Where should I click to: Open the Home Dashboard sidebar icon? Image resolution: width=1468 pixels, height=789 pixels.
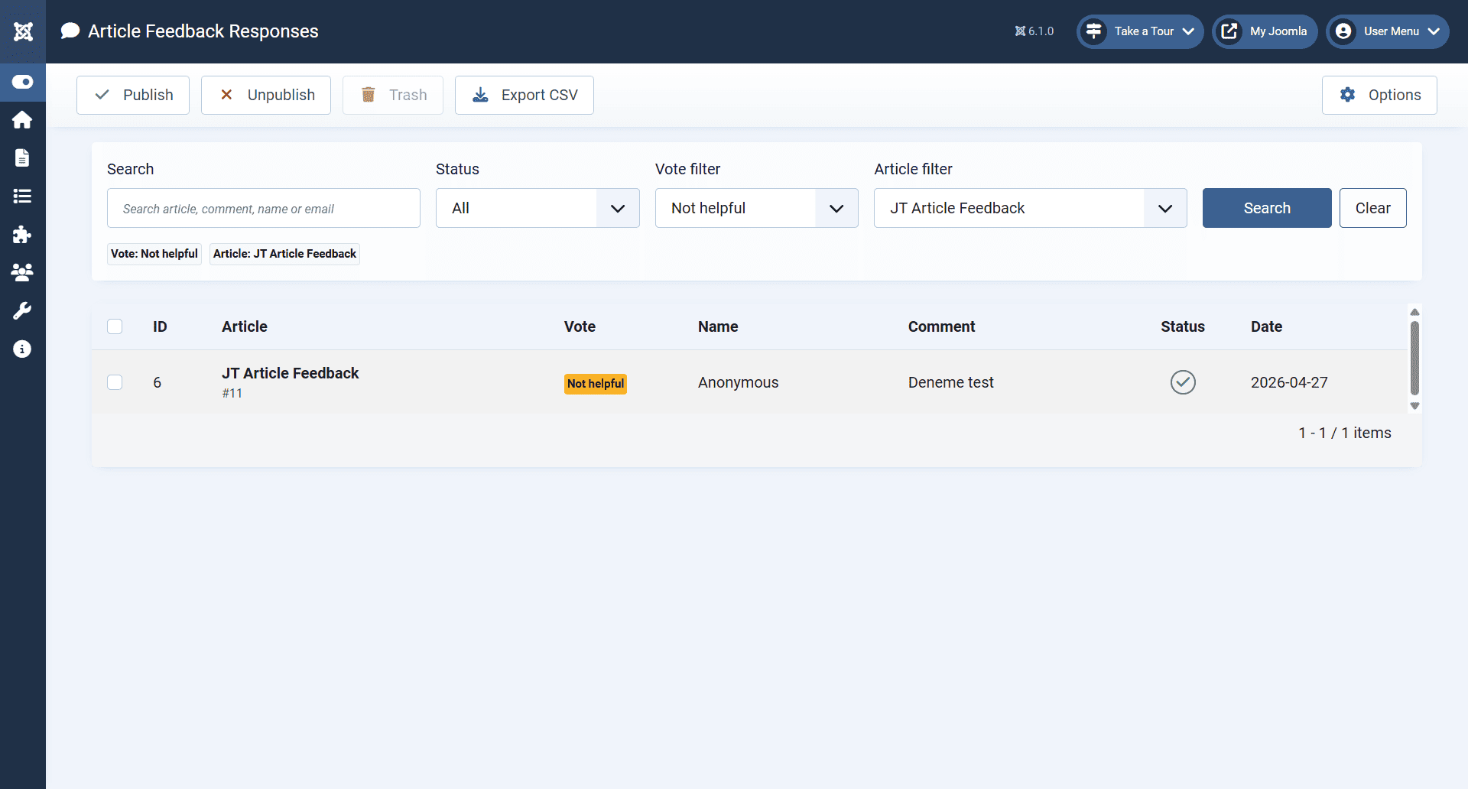click(x=23, y=120)
